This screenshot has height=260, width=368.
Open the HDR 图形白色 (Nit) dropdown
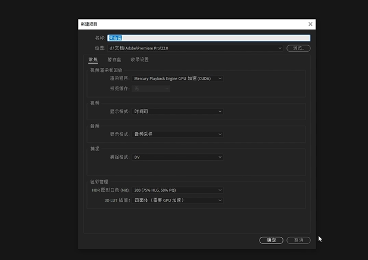point(177,190)
